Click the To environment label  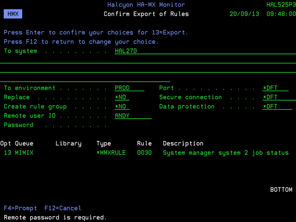(x=30, y=88)
